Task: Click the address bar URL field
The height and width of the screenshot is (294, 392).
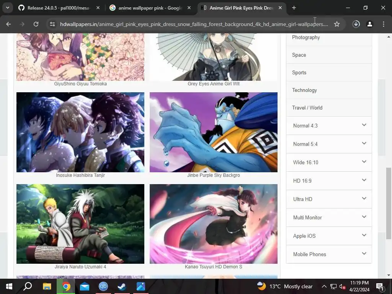Action: click(194, 24)
